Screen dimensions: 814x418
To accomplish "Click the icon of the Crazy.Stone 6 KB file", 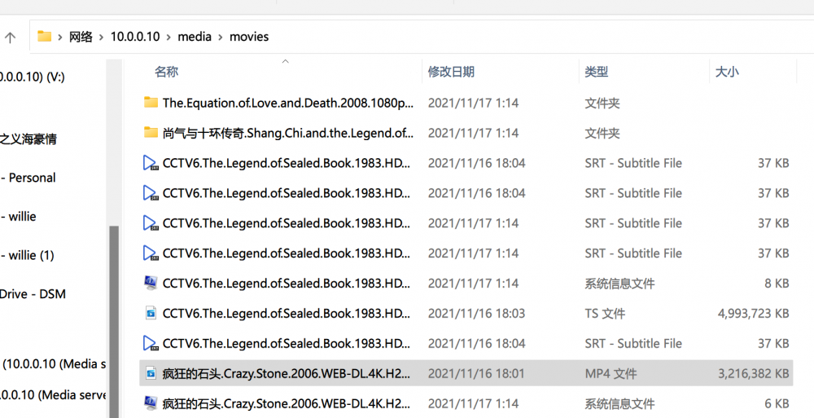I will pyautogui.click(x=151, y=403).
